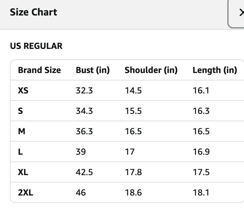The height and width of the screenshot is (215, 244).
Task: Click the 2XL size row label
Action: (x=26, y=193)
